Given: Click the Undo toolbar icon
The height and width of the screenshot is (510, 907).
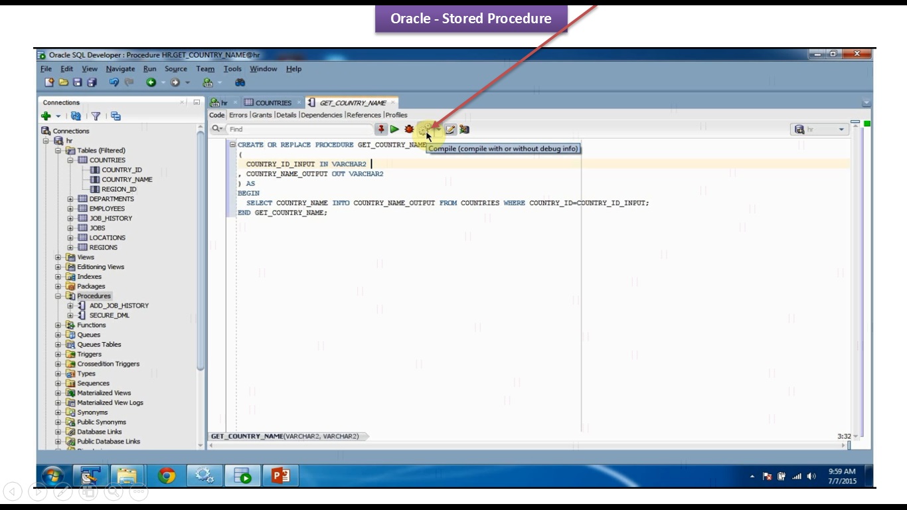Looking at the screenshot, I should pos(114,82).
